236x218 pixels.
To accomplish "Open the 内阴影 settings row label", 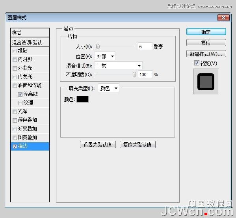I will [25, 59].
